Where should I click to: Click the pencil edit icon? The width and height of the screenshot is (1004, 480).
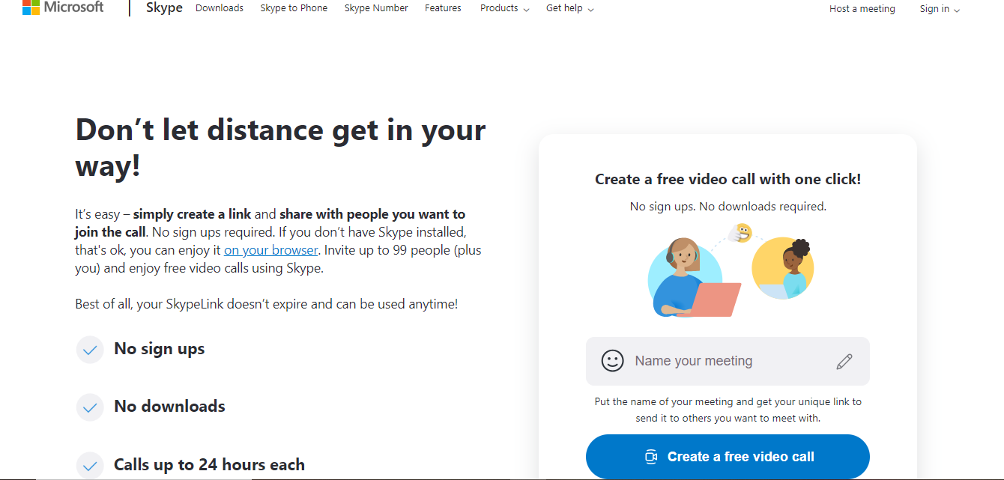tap(844, 362)
